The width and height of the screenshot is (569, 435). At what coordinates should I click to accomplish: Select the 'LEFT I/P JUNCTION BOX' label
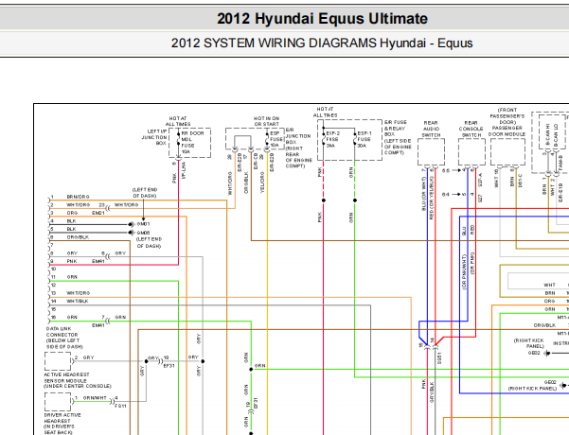click(154, 137)
